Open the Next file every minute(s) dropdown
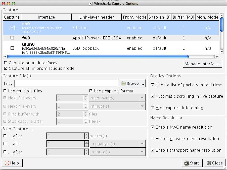 [142, 106]
